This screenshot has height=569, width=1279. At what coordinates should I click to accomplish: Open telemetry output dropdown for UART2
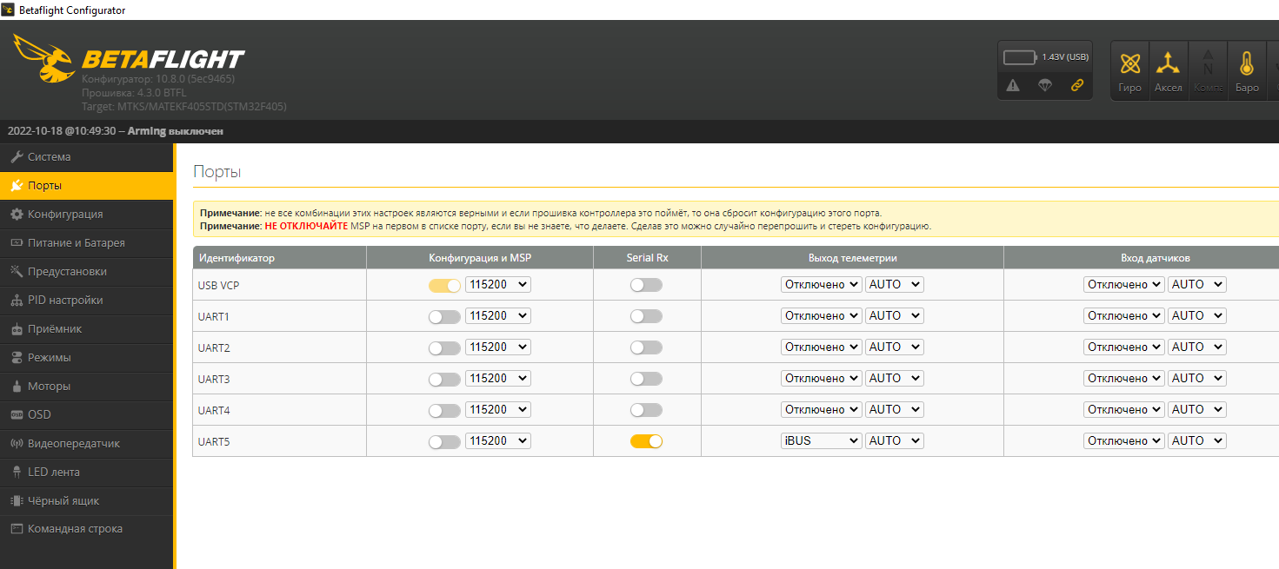coord(821,347)
